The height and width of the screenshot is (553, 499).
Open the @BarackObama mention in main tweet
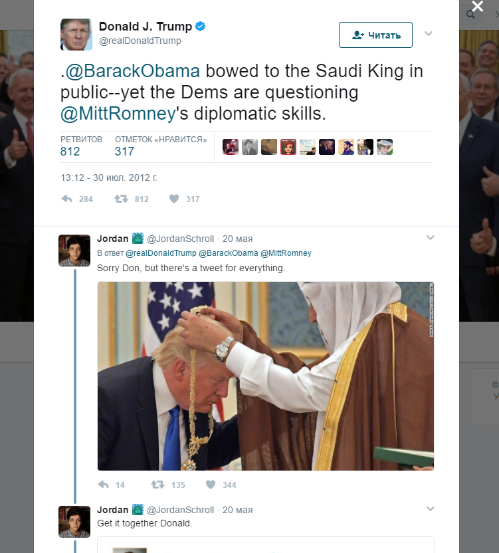(133, 71)
